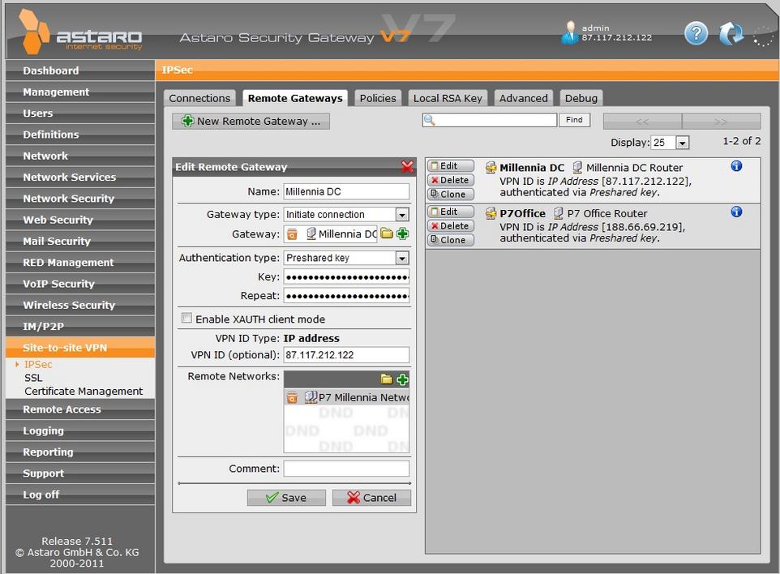
Task: Select the Remote Gateways tab
Action: click(295, 98)
